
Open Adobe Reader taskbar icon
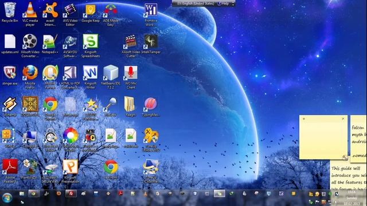[120, 193]
